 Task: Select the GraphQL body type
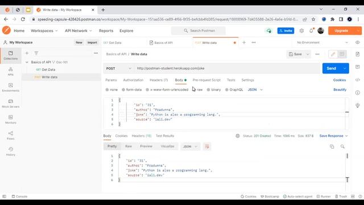tap(234, 89)
